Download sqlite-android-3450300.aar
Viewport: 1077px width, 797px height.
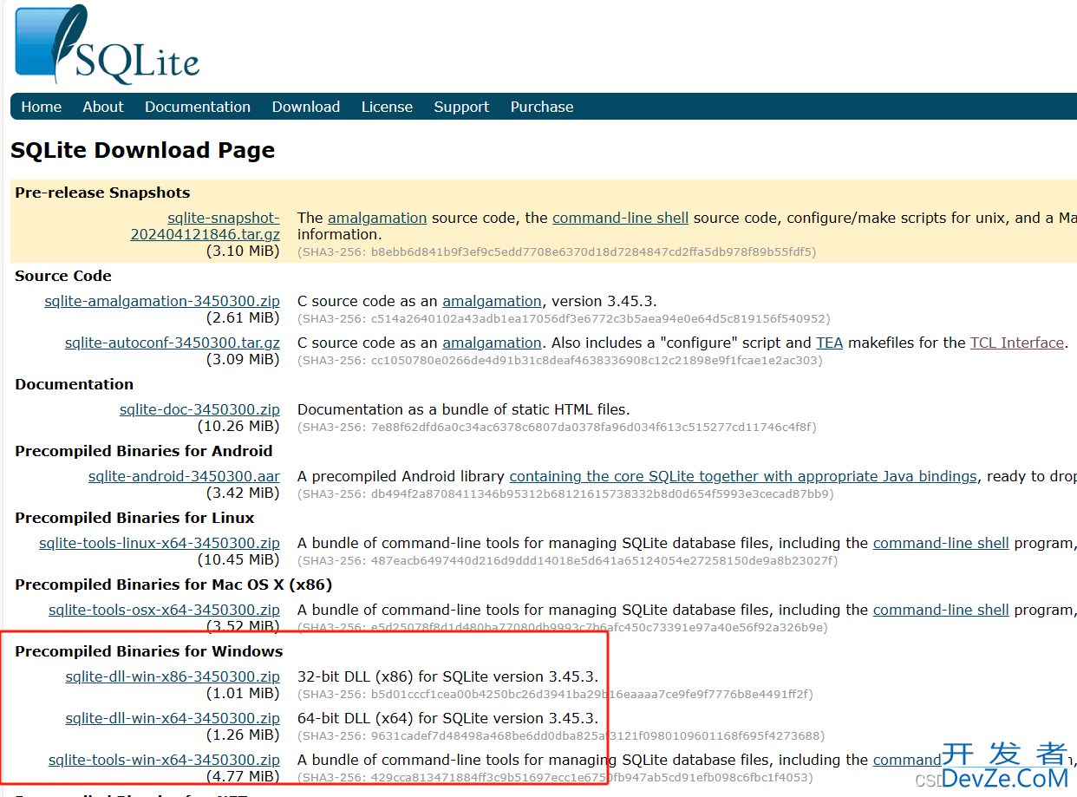185,476
